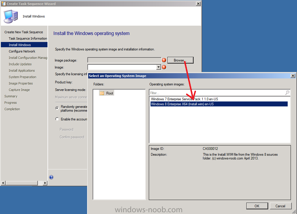Click Progress in wizard sidebar

10,103
